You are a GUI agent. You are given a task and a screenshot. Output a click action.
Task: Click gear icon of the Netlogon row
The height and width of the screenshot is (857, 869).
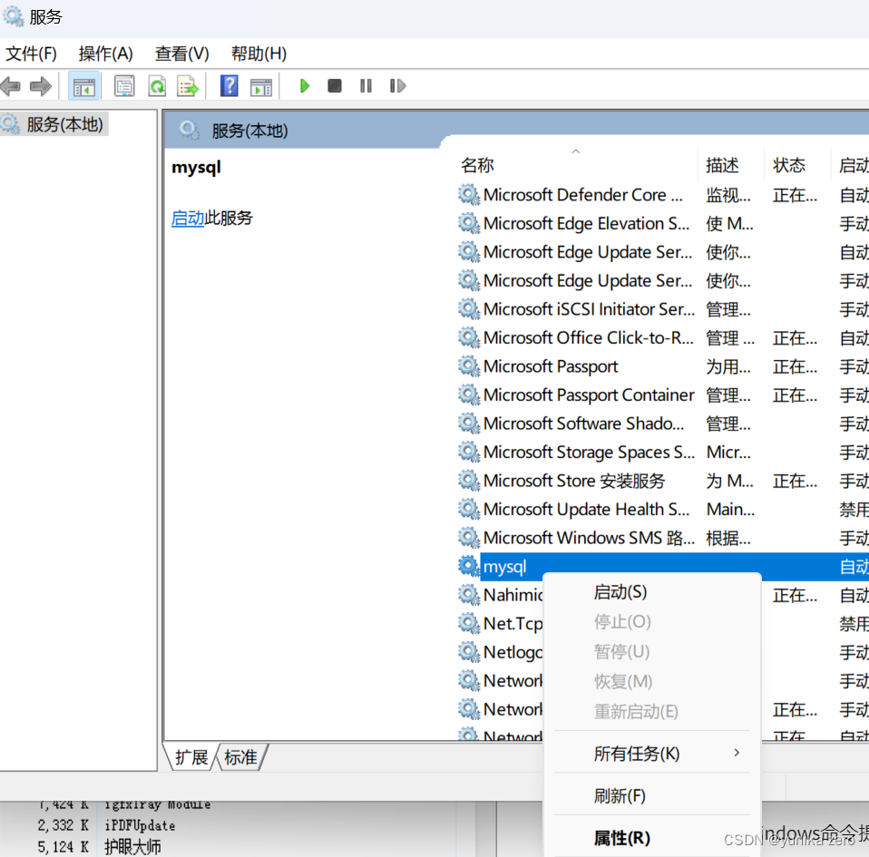[469, 652]
